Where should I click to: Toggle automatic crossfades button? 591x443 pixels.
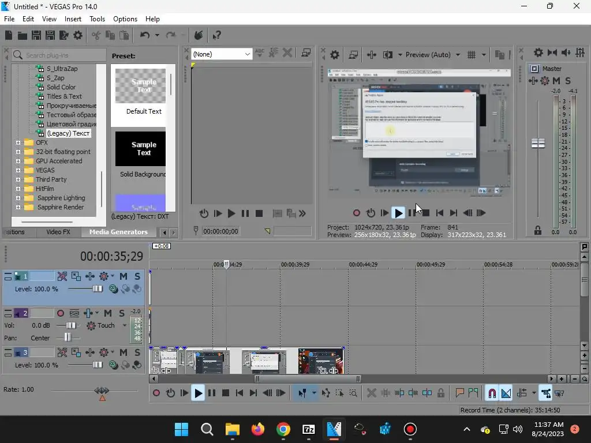(x=506, y=393)
